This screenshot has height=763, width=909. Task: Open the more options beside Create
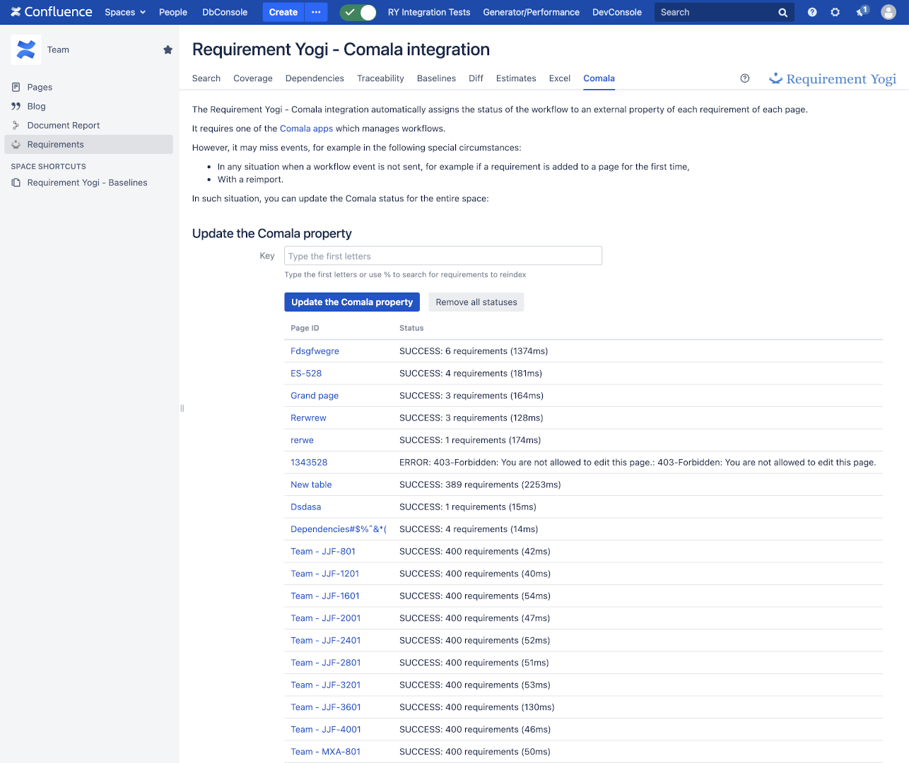pyautogui.click(x=316, y=12)
